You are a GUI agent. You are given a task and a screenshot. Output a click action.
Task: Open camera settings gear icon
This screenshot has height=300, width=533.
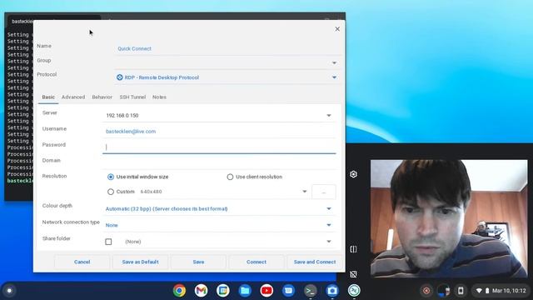(x=353, y=174)
